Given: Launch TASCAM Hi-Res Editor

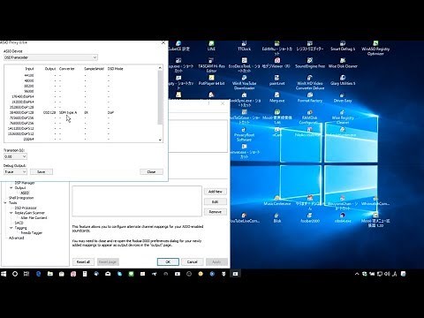Looking at the screenshot, I should point(211,65).
